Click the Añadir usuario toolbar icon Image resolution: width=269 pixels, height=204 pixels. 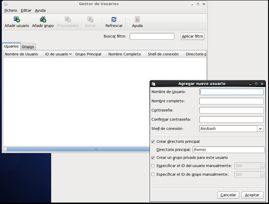click(x=17, y=19)
